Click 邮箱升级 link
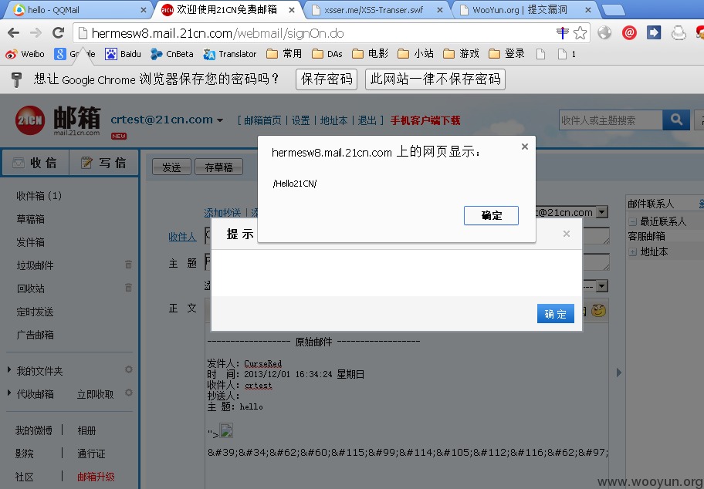The width and height of the screenshot is (704, 489). (96, 477)
